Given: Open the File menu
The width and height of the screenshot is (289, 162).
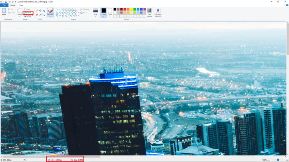Looking at the screenshot, I should 4,5.
